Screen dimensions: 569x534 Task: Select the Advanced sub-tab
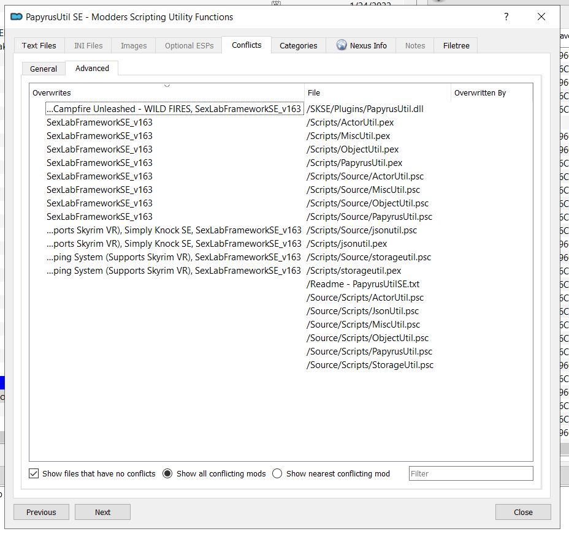(x=92, y=68)
